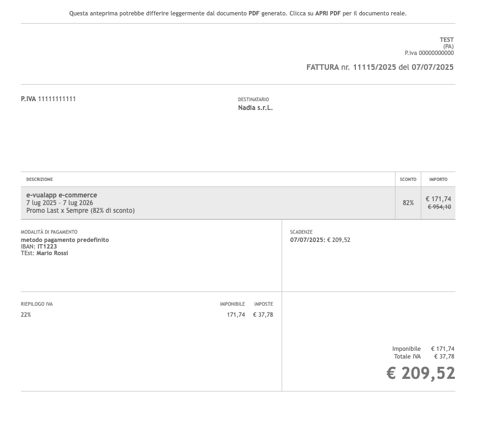Viewport: 489px width, 441px height.
Task: Click the IMPORTO column header
Action: 438,179
